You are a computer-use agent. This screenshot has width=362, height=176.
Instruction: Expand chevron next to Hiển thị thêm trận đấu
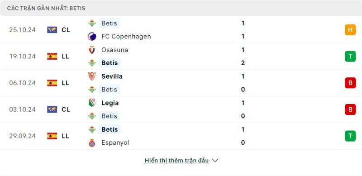[x=215, y=160]
